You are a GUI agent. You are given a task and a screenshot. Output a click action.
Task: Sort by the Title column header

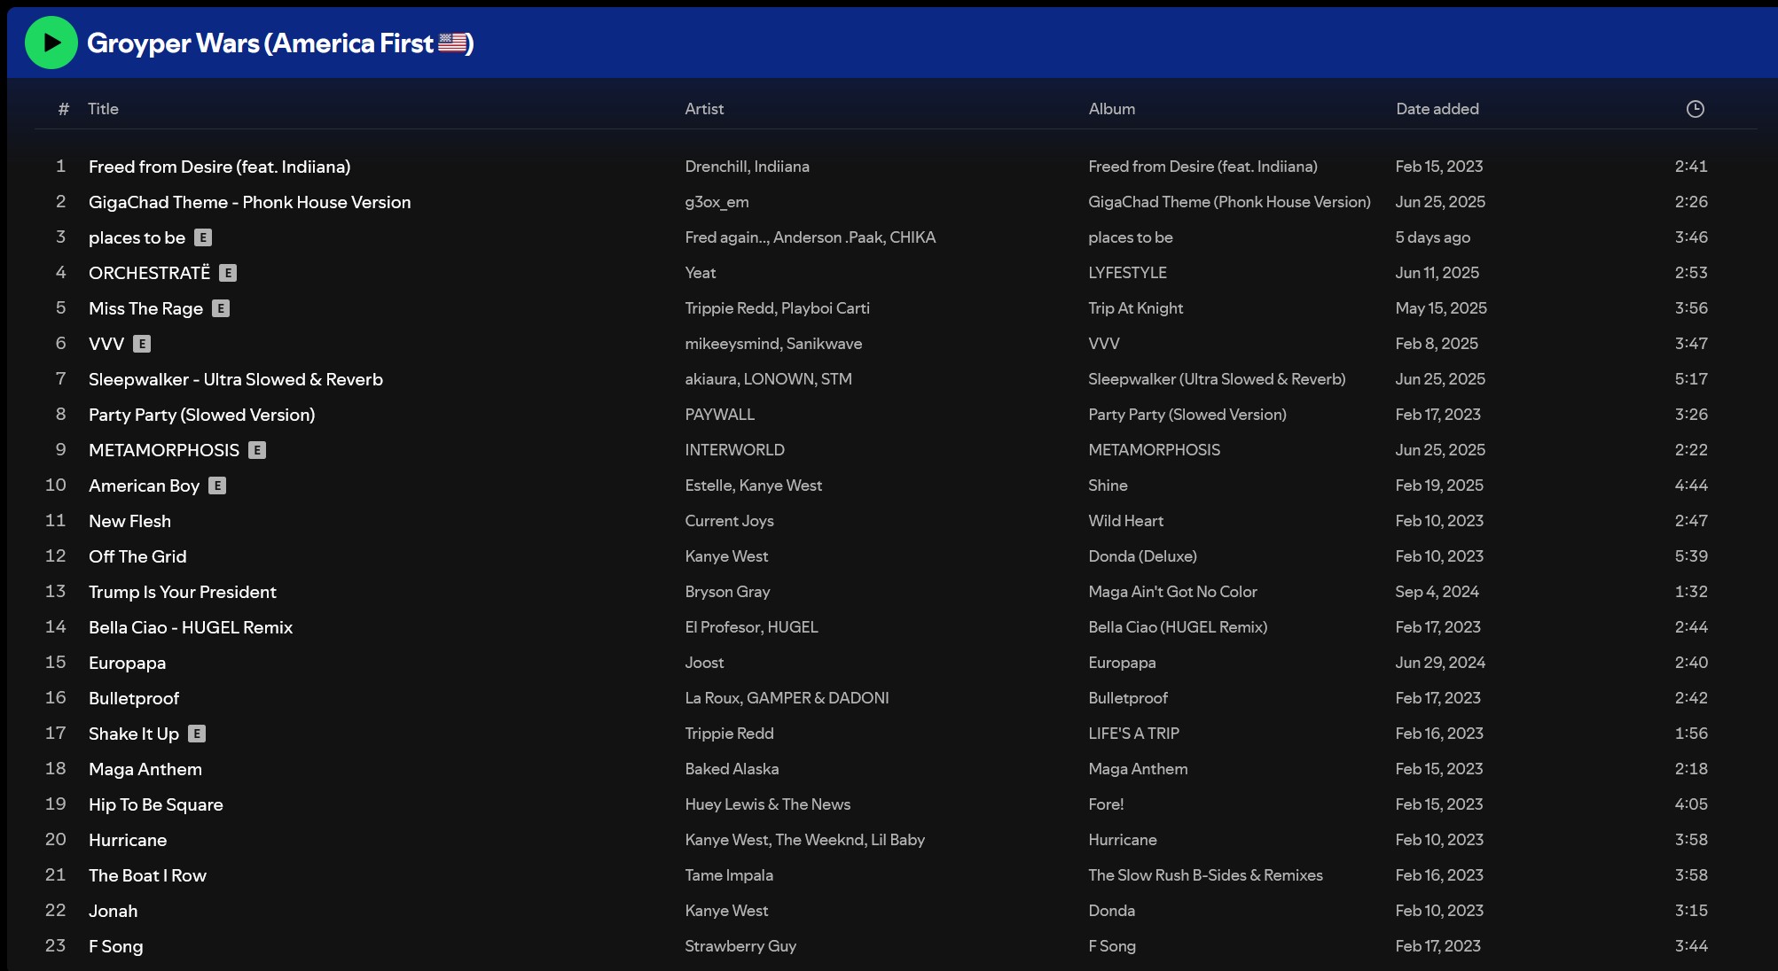[x=103, y=109]
